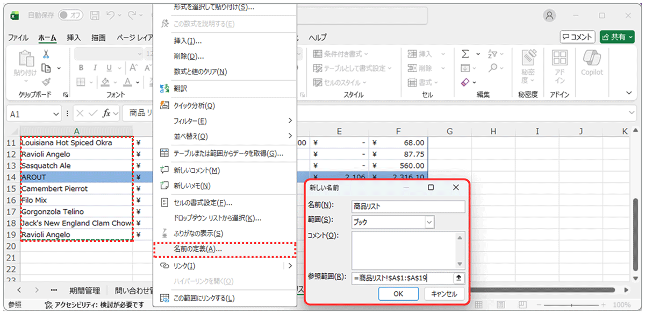This screenshot has height=312, width=645.
Task: Click the AutoSum sigma icon
Action: tap(465, 54)
